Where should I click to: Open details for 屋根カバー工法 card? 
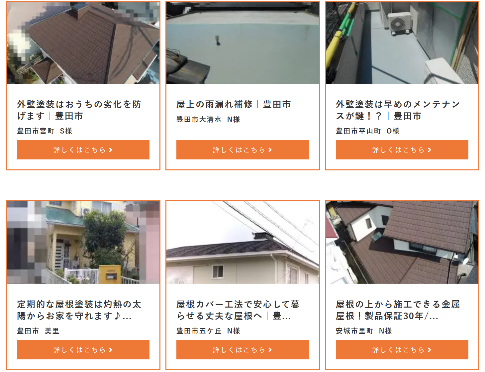tap(242, 350)
